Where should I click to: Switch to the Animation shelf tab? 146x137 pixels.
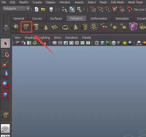[122, 18]
